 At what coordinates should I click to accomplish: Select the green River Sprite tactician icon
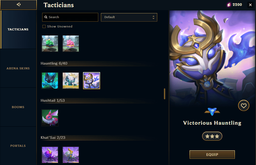(50, 44)
